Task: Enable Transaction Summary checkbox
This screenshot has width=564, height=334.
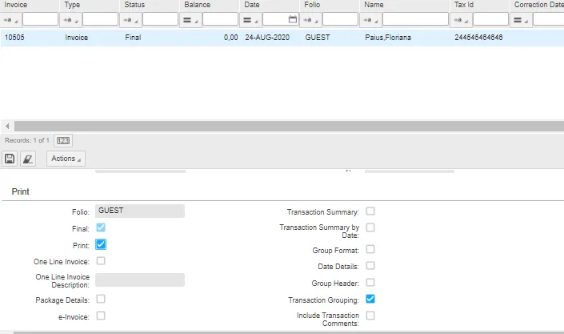Action: (370, 211)
